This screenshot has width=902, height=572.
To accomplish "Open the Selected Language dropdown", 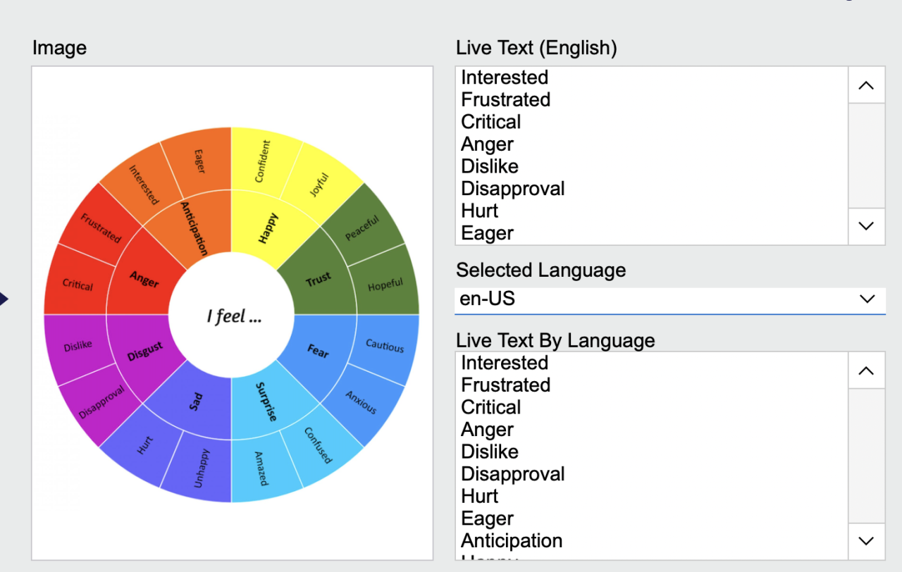I will click(868, 299).
